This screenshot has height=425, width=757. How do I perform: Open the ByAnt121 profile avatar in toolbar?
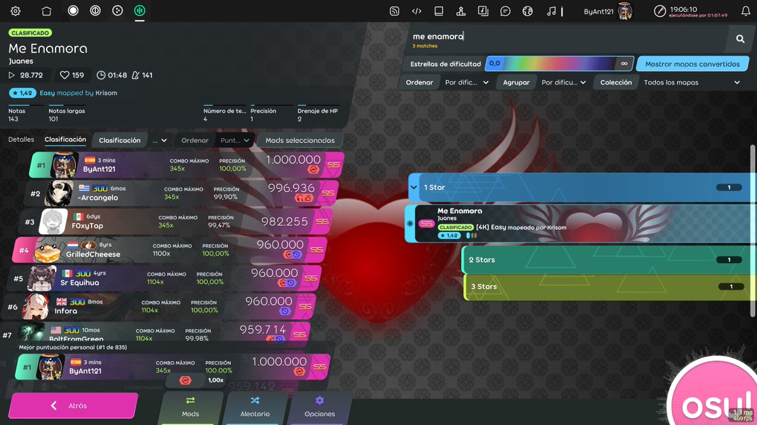pos(625,11)
